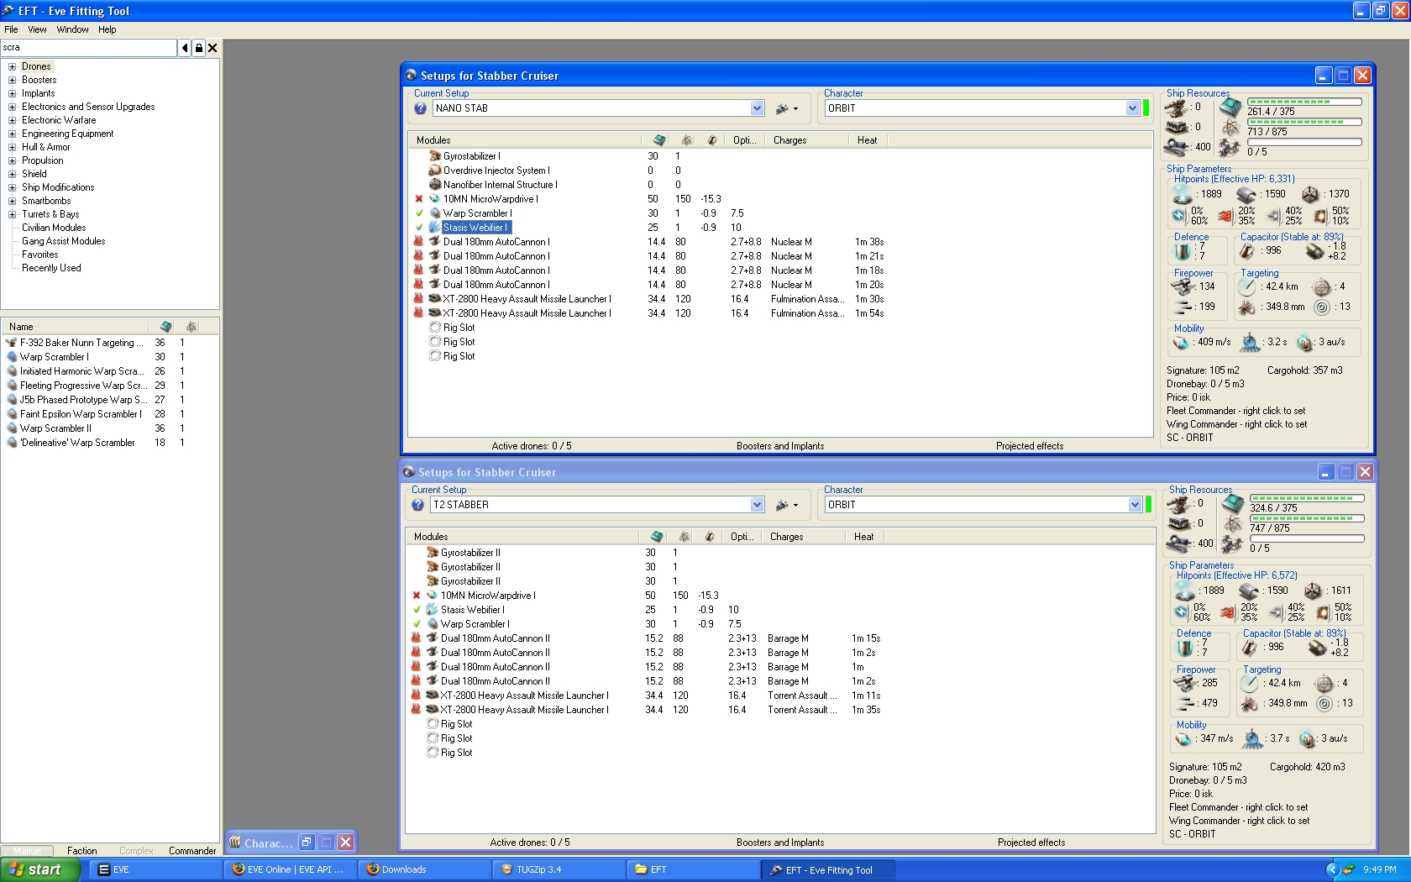The height and width of the screenshot is (882, 1411).
Task: Click CPU icon in NANO STAB ship resources
Action: [x=1230, y=108]
